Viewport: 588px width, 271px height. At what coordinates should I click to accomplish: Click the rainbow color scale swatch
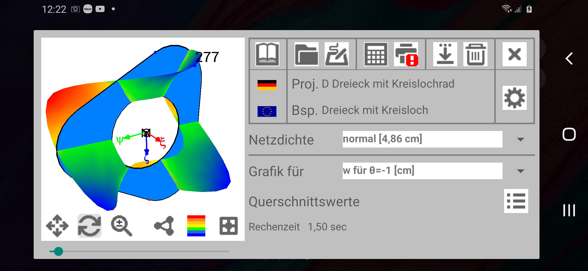coord(196,226)
